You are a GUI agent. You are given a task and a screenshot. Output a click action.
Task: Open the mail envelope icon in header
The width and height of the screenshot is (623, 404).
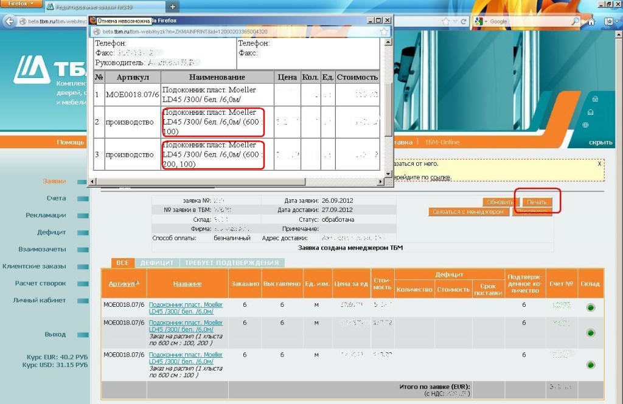pos(590,112)
